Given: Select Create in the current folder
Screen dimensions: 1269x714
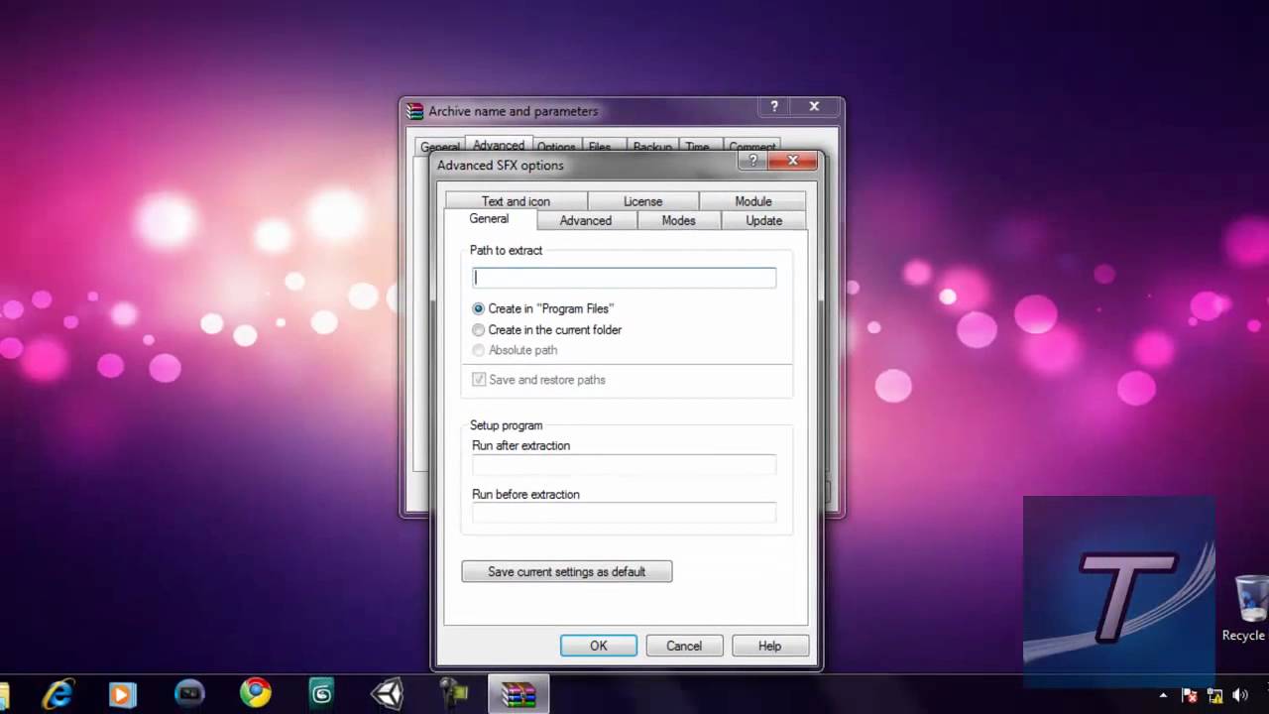Looking at the screenshot, I should pos(479,330).
